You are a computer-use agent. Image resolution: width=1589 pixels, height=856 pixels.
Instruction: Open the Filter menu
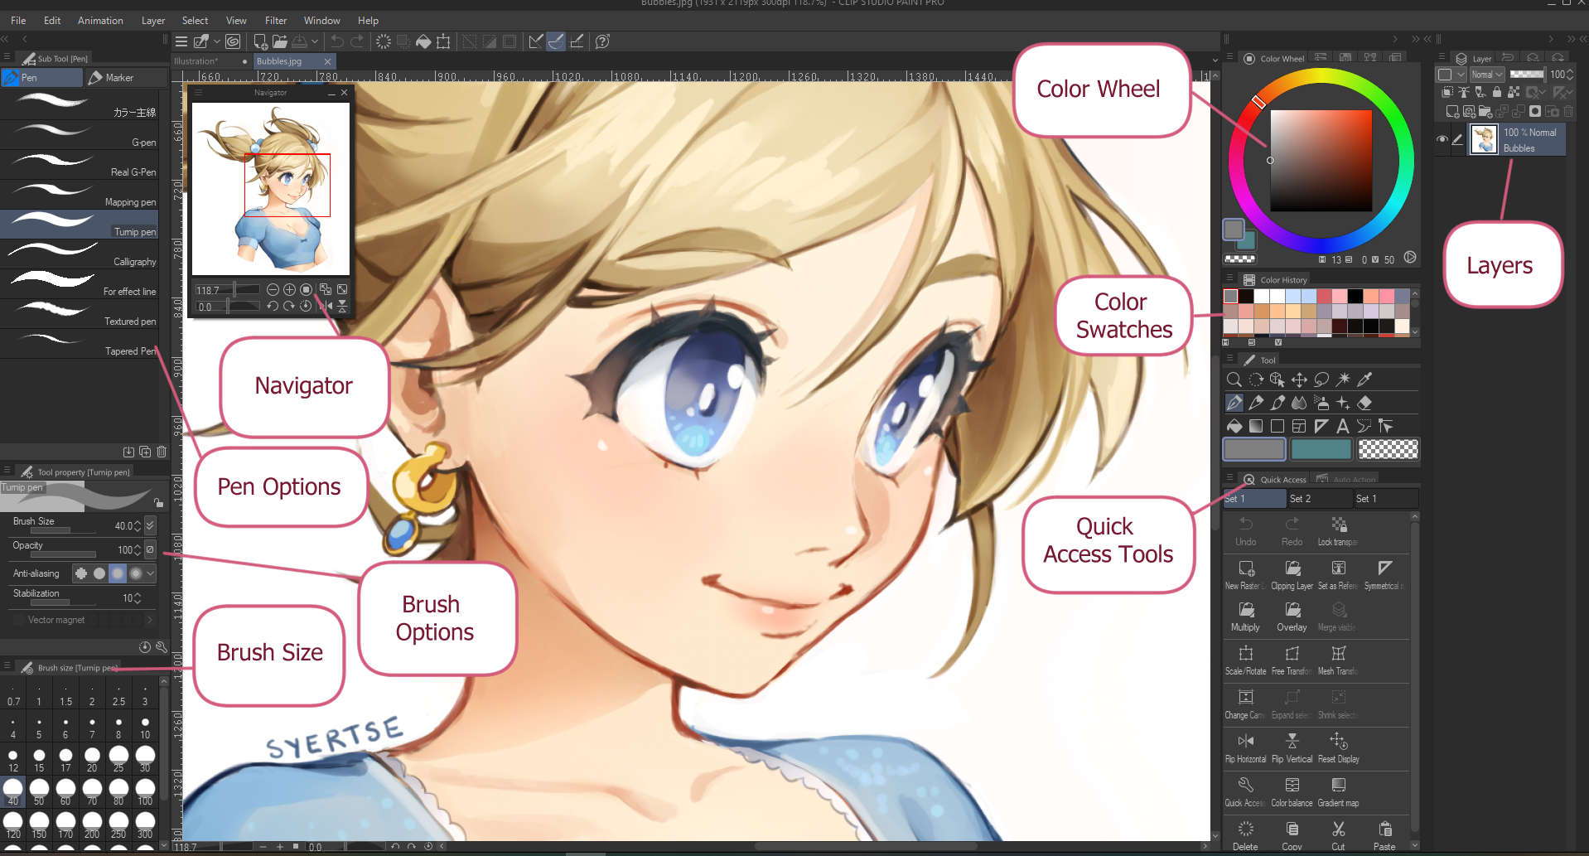(276, 20)
